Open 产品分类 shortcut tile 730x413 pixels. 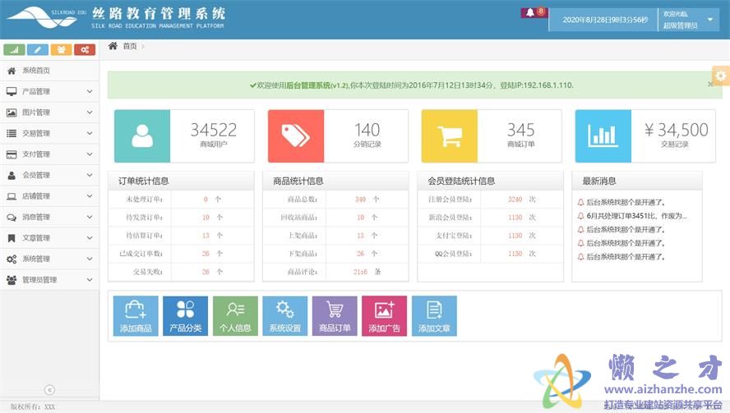point(185,316)
